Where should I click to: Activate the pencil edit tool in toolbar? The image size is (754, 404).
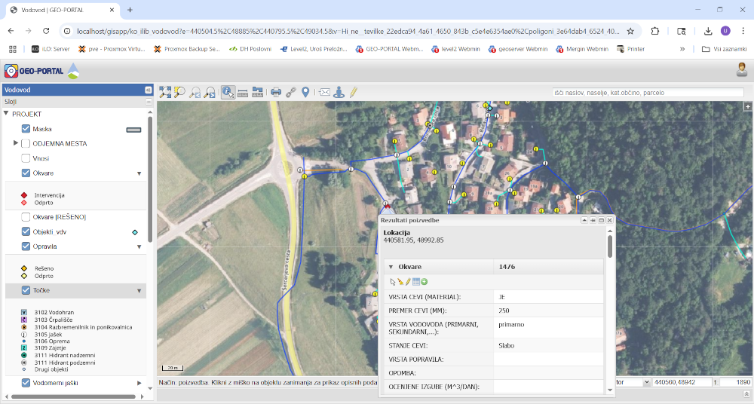click(354, 93)
